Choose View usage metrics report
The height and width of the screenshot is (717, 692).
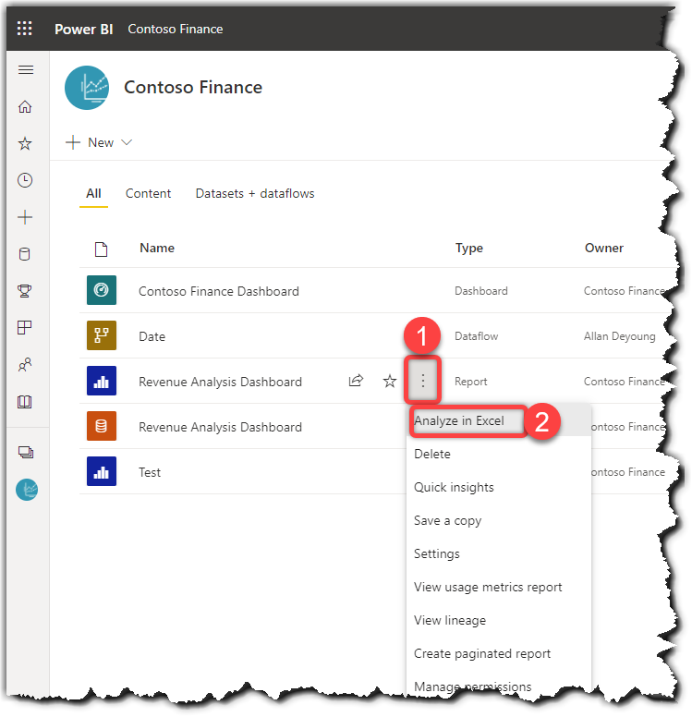coord(488,587)
